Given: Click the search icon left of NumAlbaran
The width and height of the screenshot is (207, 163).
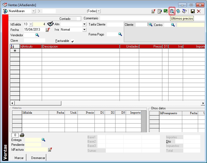Looking at the screenshot, I should [x=5, y=11].
